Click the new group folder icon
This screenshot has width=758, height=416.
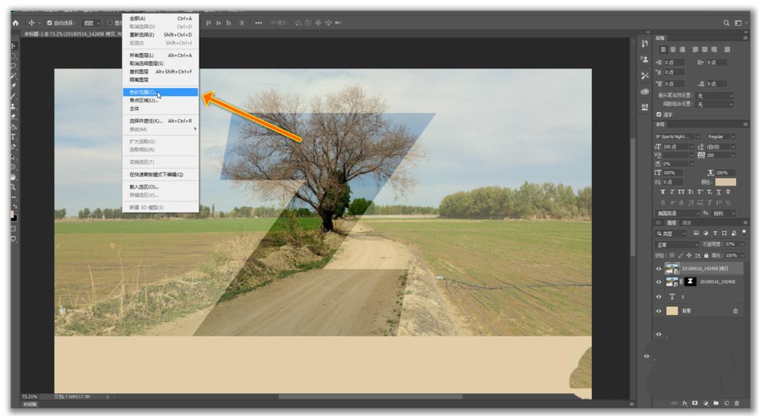[716, 403]
